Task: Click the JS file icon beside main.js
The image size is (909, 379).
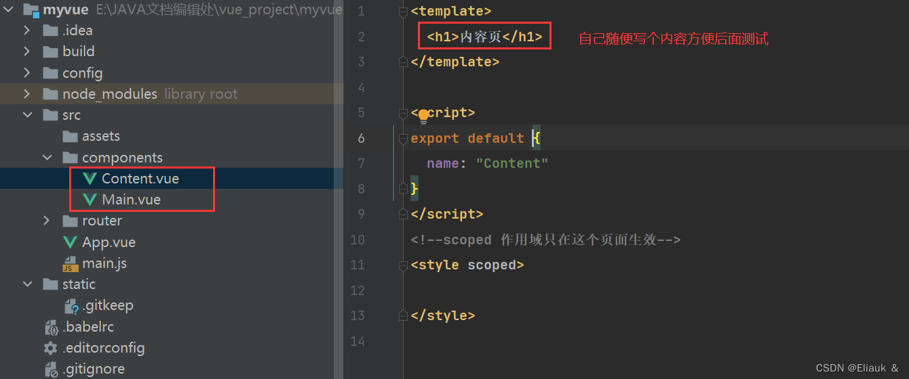Action: [70, 263]
